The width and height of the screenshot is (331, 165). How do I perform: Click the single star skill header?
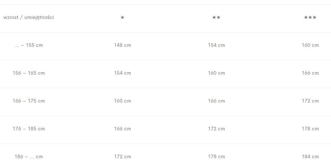click(x=122, y=17)
